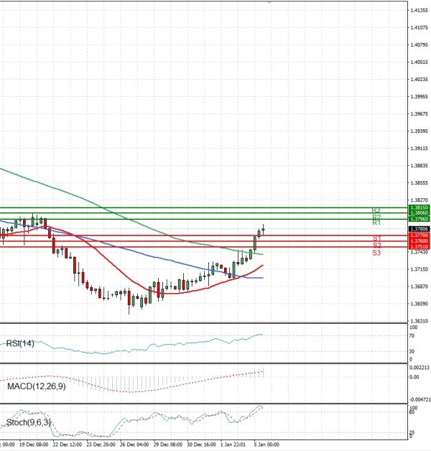Click the 1.41355 price axis label
This screenshot has width=431, height=451.
(418, 10)
